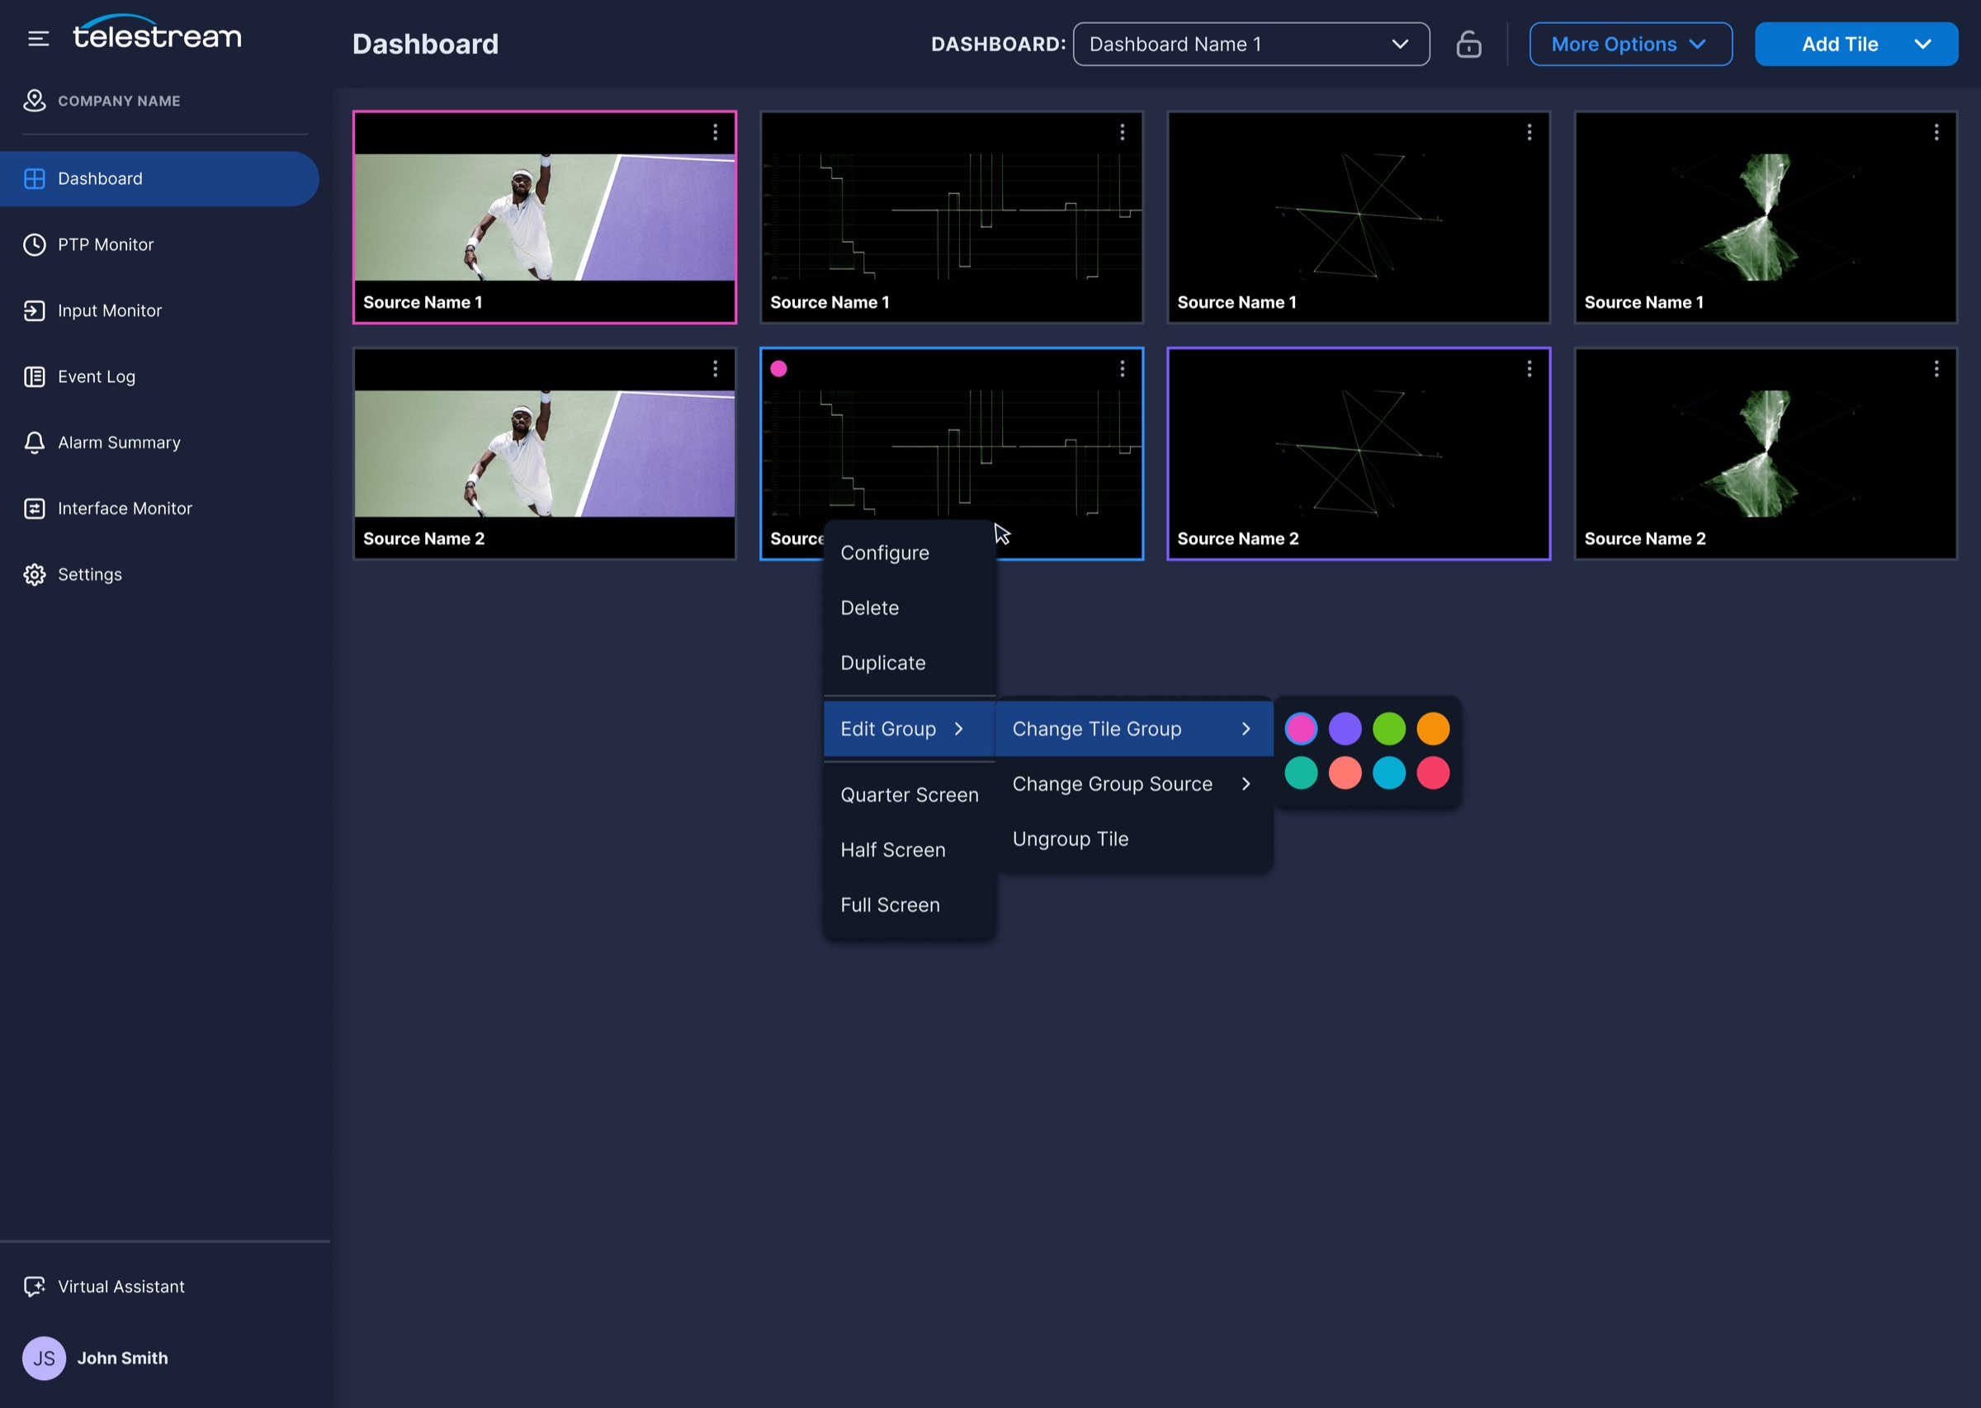The image size is (1981, 1408).
Task: Open kebab menu of the Source Name 1 waveform tile
Action: click(x=1122, y=132)
